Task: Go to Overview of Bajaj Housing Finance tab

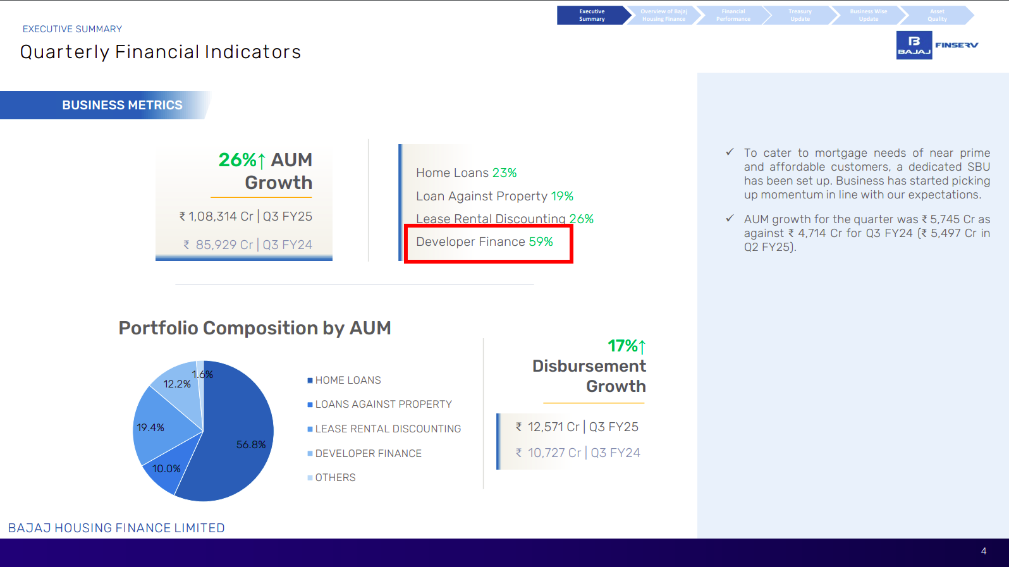Action: coord(663,15)
